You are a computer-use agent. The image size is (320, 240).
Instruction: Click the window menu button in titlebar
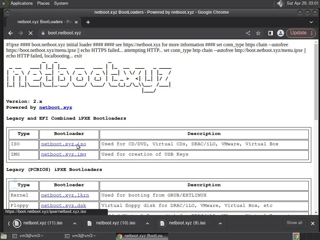coord(7,12)
